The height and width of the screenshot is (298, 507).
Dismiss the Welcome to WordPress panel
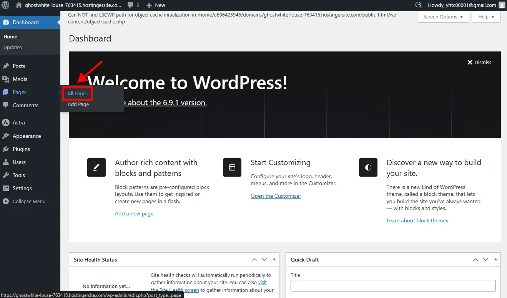coord(479,62)
